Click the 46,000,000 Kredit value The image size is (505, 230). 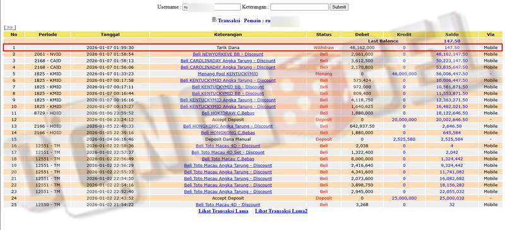pyautogui.click(x=404, y=74)
